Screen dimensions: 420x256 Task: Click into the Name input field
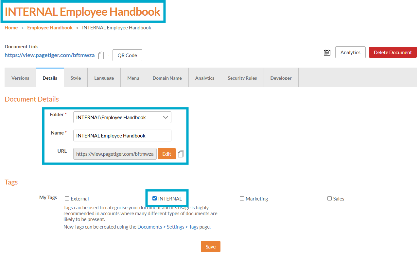[122, 136]
